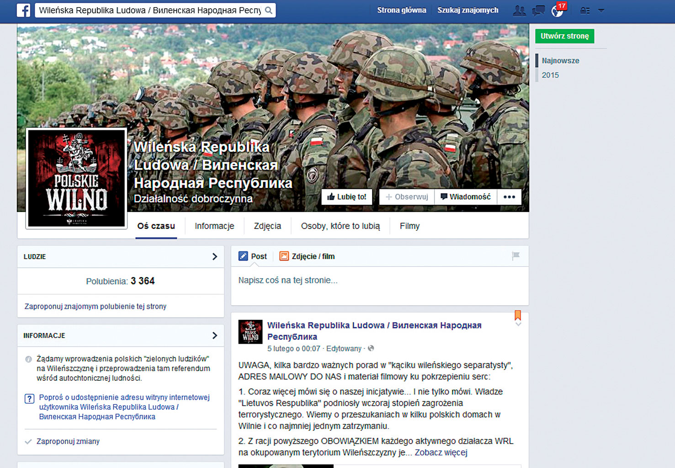Click the flag icon in post composer
The width and height of the screenshot is (675, 468).
pyautogui.click(x=516, y=256)
